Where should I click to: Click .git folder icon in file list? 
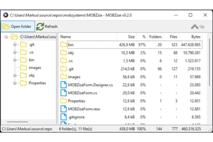(63, 69)
